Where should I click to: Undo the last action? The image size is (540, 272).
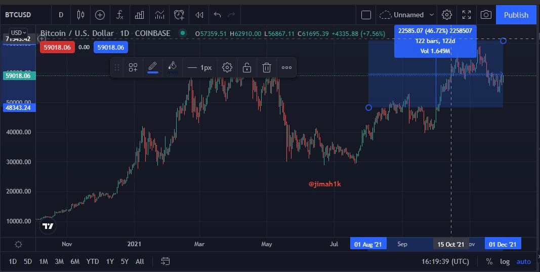(217, 15)
